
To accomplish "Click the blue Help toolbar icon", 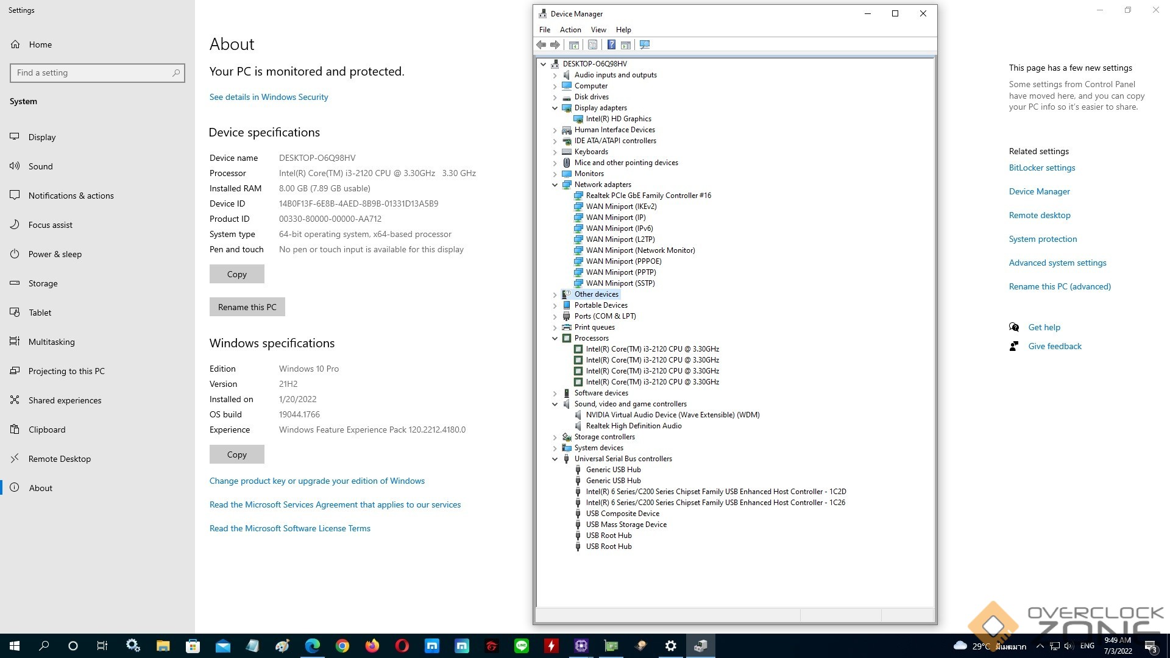I will point(611,44).
